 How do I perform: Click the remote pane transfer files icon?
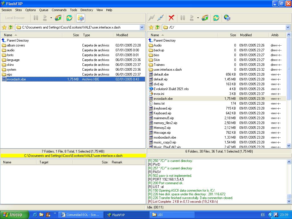click(x=205, y=18)
